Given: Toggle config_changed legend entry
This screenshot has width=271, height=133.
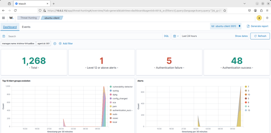Looking at the screenshot, I should click(118, 99).
